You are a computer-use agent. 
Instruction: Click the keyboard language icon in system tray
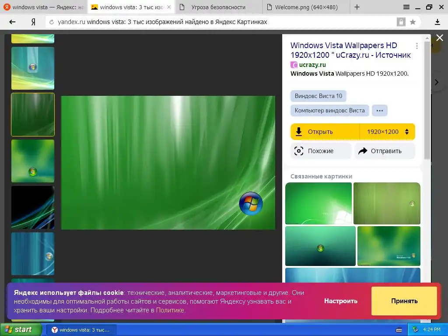[x=399, y=330]
